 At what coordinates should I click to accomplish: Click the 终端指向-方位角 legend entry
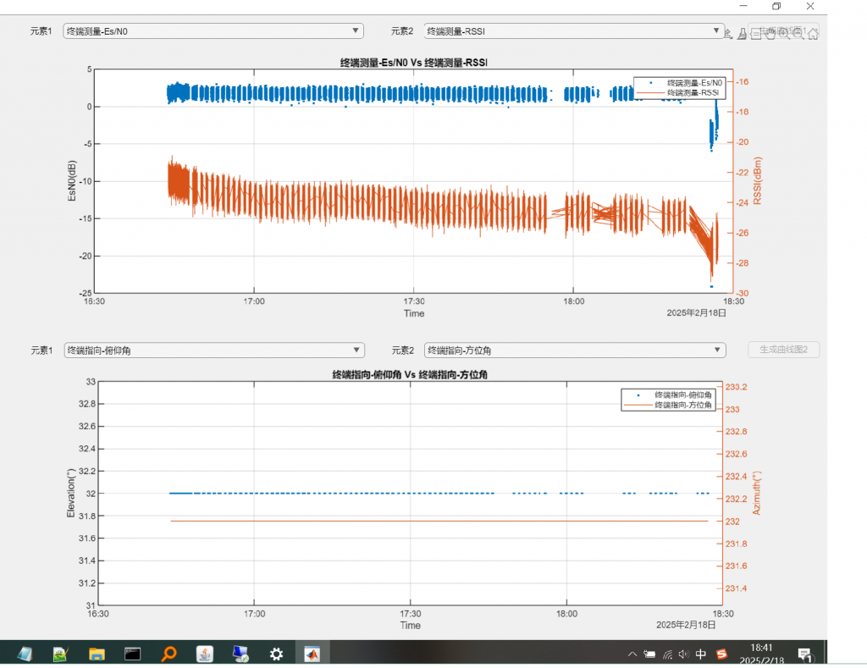click(668, 405)
